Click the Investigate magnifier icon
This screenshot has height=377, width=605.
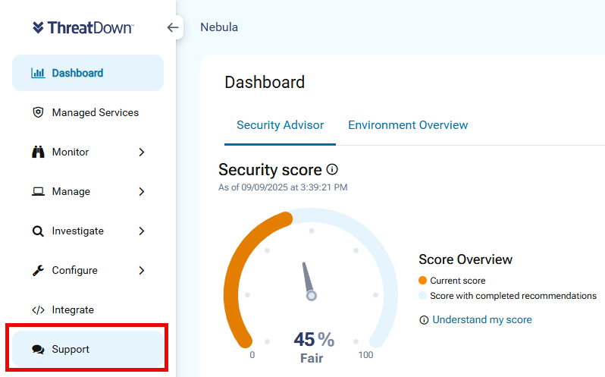(x=38, y=231)
